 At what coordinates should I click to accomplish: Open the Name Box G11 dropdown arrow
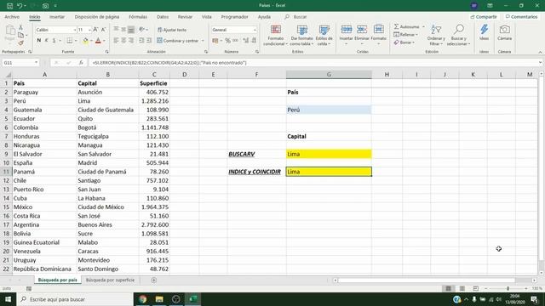click(36, 63)
